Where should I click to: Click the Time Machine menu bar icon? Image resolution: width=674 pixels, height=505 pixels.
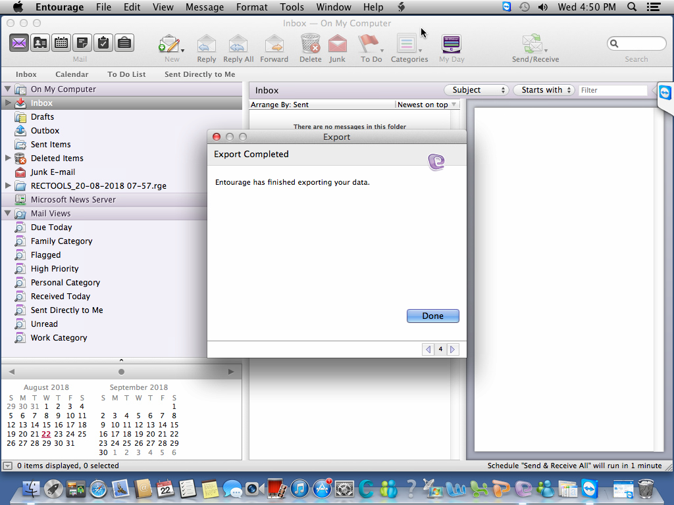[524, 7]
